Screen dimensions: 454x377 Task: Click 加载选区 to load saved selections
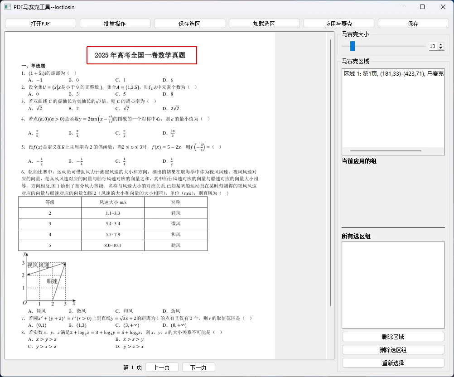(x=264, y=23)
